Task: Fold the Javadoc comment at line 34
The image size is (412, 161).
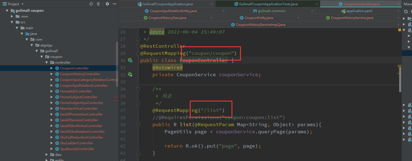Action: pos(138,89)
